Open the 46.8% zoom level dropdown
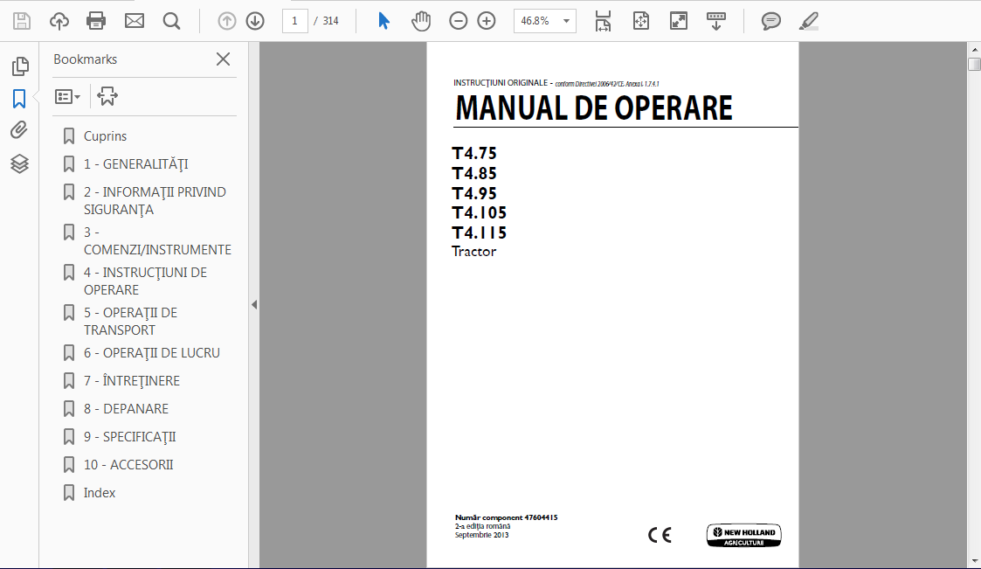 [544, 21]
